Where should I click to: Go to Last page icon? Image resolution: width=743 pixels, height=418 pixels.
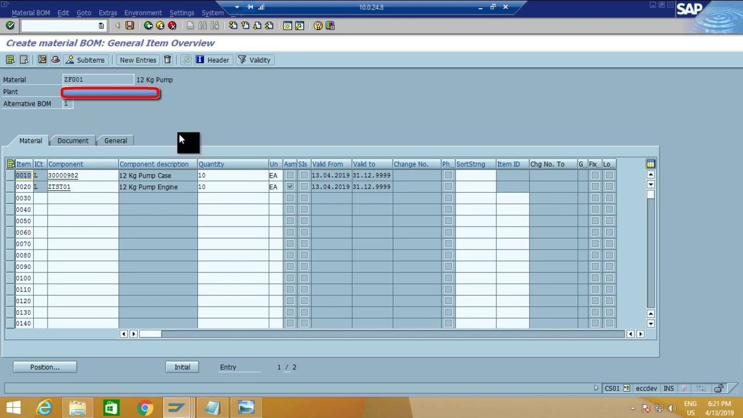point(269,26)
